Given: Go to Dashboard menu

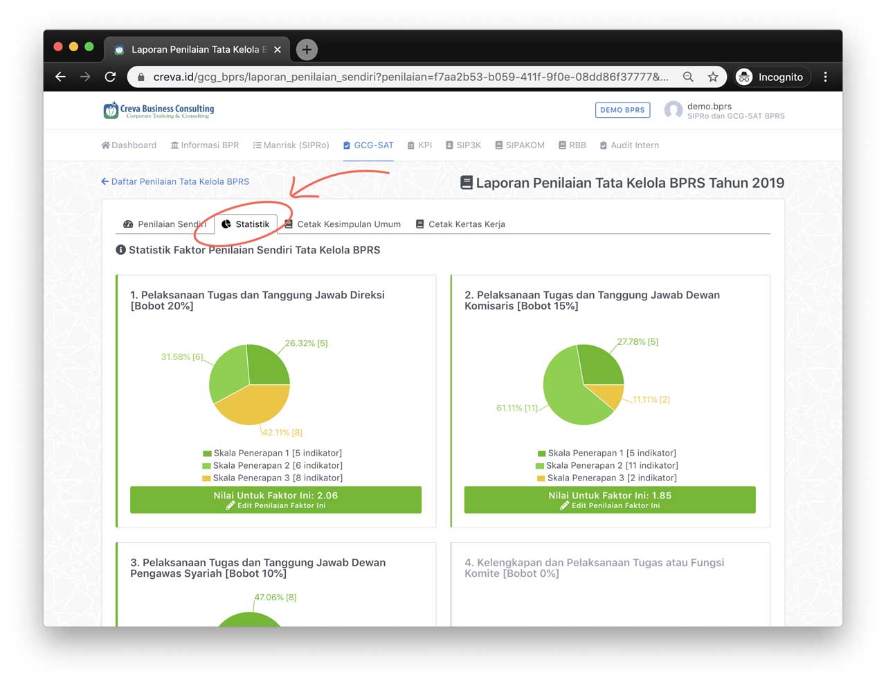Looking at the screenshot, I should point(129,145).
